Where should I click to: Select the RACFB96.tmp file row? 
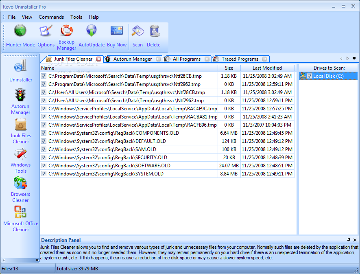click(x=167, y=125)
